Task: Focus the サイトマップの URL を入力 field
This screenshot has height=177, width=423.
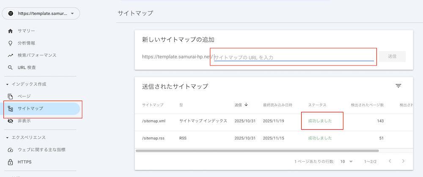Action: (x=294, y=57)
